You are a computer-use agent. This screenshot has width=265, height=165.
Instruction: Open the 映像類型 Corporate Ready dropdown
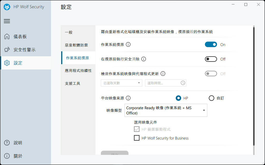[x=166, y=110]
